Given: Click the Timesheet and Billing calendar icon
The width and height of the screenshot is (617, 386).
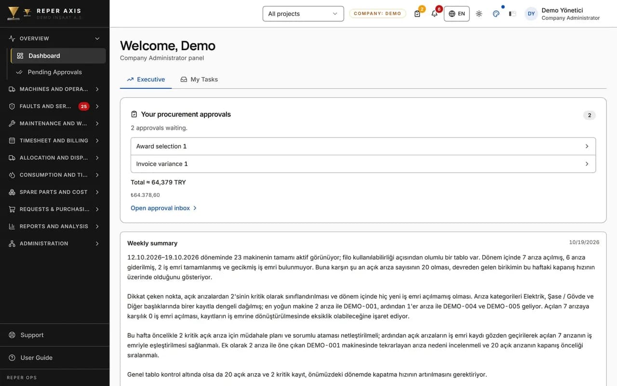Looking at the screenshot, I should (12, 140).
